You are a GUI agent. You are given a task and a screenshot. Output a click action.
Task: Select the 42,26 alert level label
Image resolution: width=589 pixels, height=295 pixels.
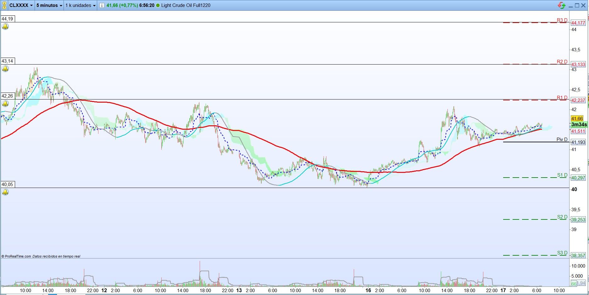(8, 96)
